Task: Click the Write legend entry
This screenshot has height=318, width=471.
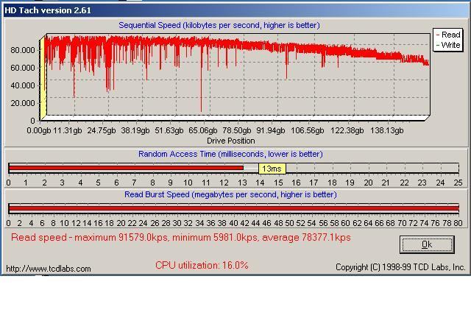Action: click(448, 45)
